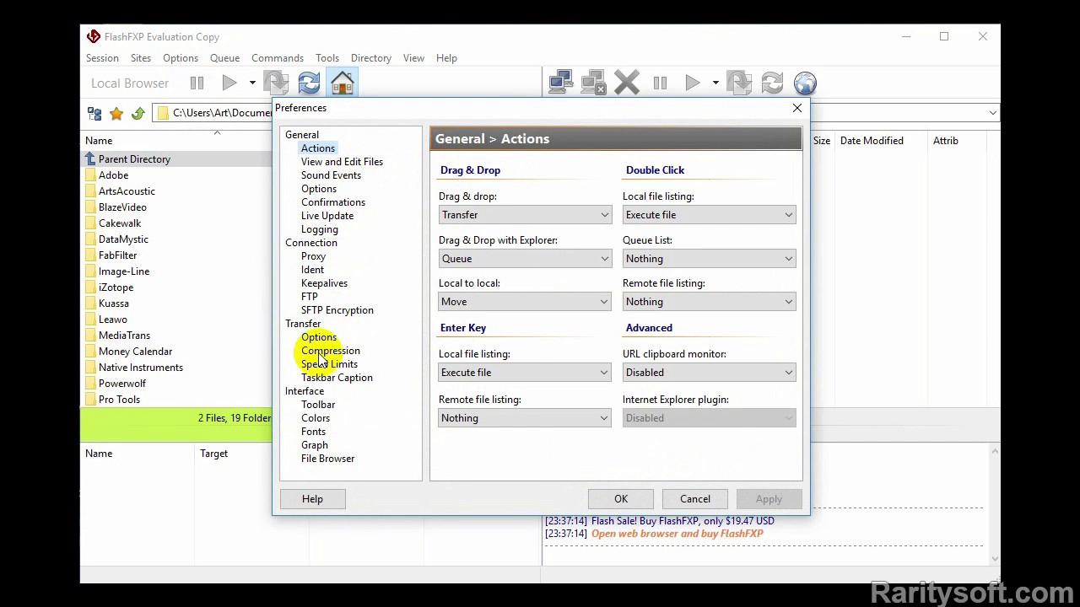Click the Cancel button

pyautogui.click(x=695, y=499)
